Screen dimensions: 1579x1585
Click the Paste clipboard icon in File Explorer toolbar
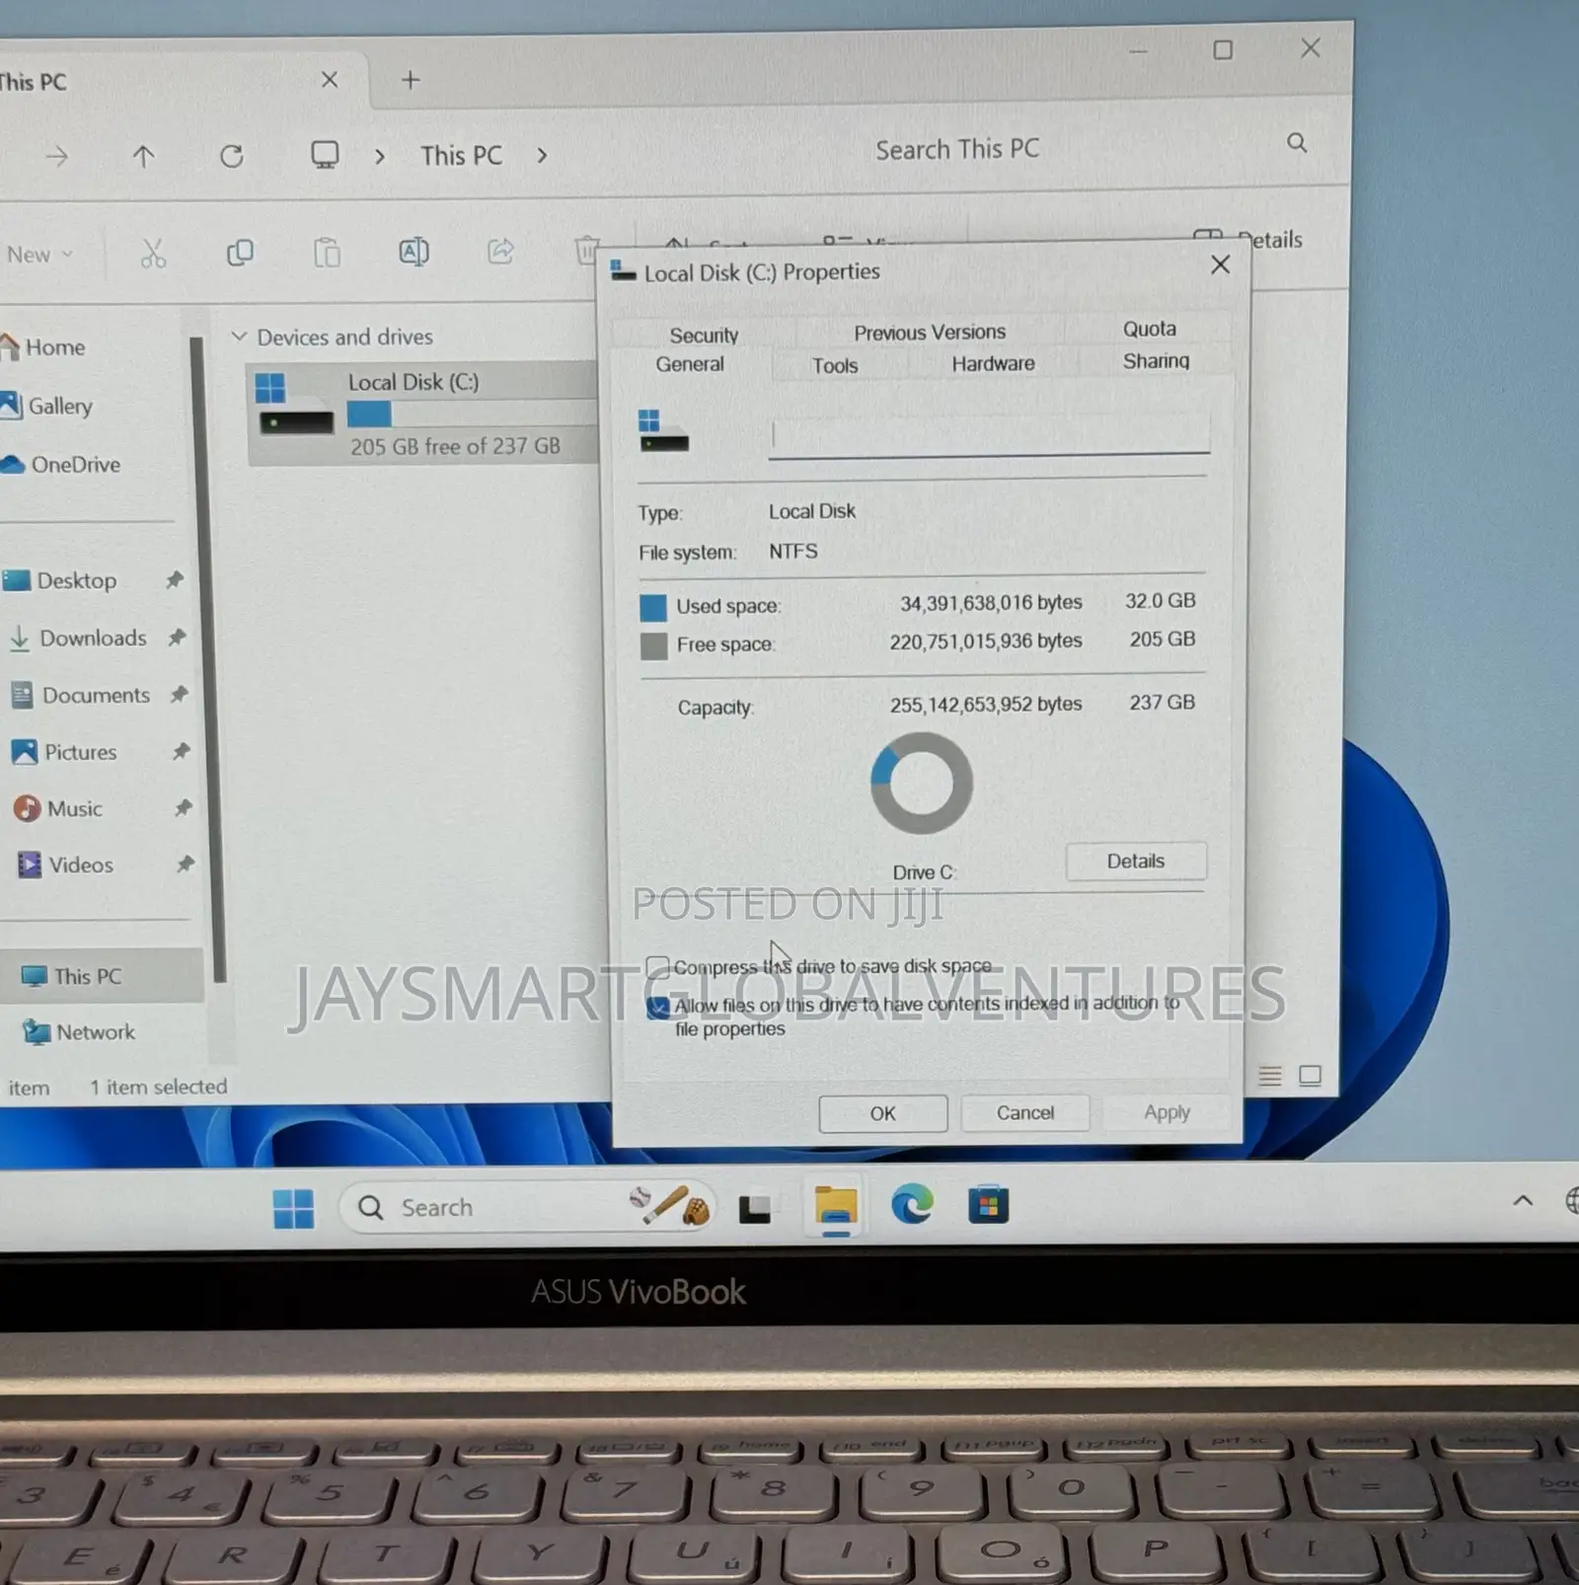pos(327,253)
